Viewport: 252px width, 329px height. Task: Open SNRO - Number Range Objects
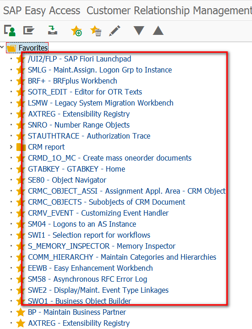click(79, 125)
